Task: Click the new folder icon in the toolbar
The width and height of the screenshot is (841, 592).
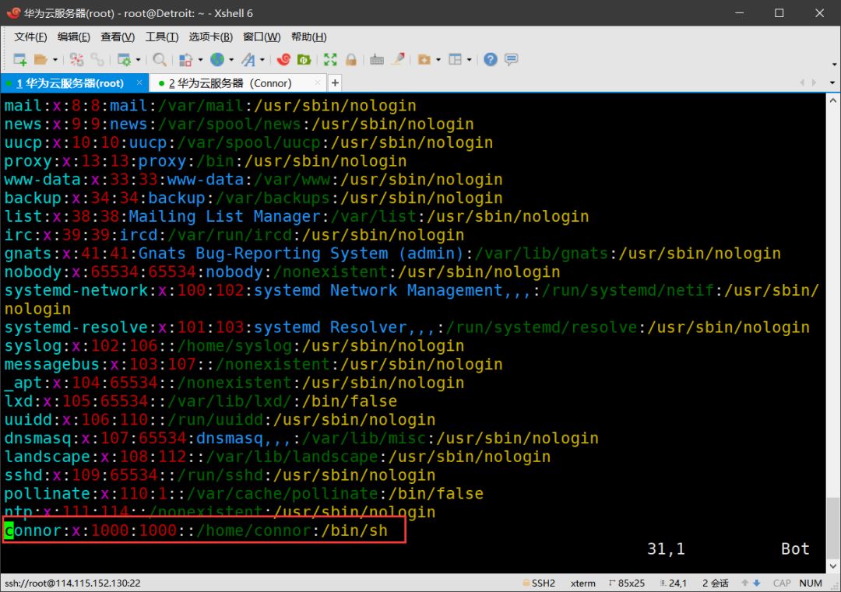Action: [424, 59]
